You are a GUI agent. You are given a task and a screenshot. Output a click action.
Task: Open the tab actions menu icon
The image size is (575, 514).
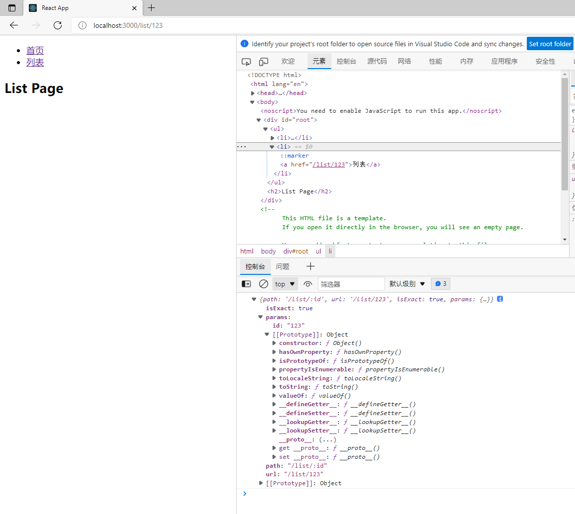[x=12, y=7]
